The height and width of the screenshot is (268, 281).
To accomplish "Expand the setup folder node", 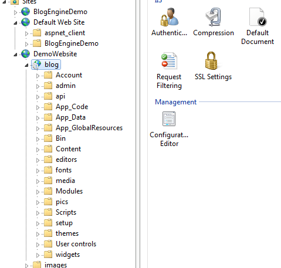I will point(38,223).
